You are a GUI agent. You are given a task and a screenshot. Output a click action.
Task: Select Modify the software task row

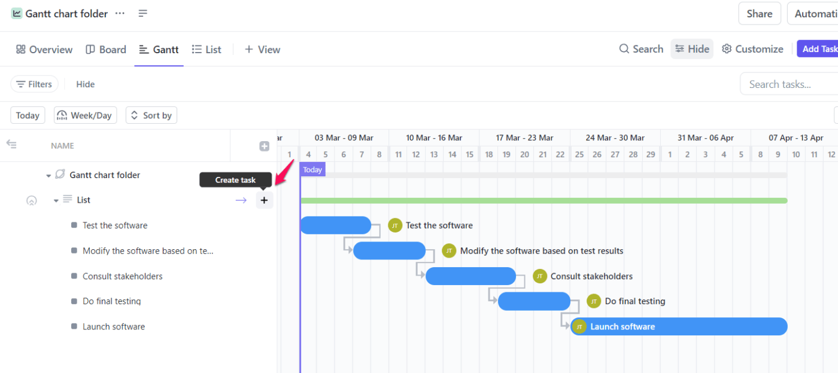(x=148, y=251)
